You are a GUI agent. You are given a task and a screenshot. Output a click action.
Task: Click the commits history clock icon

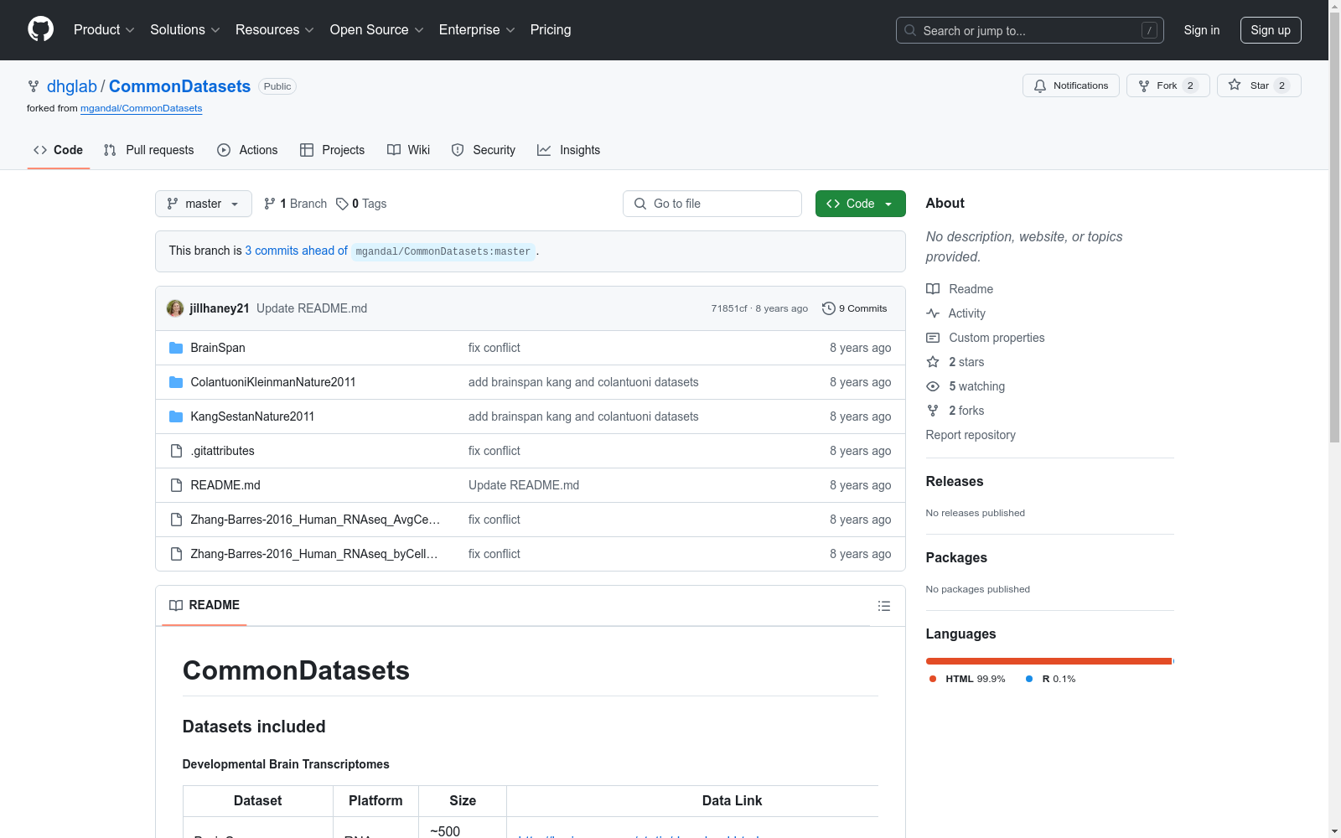[829, 308]
